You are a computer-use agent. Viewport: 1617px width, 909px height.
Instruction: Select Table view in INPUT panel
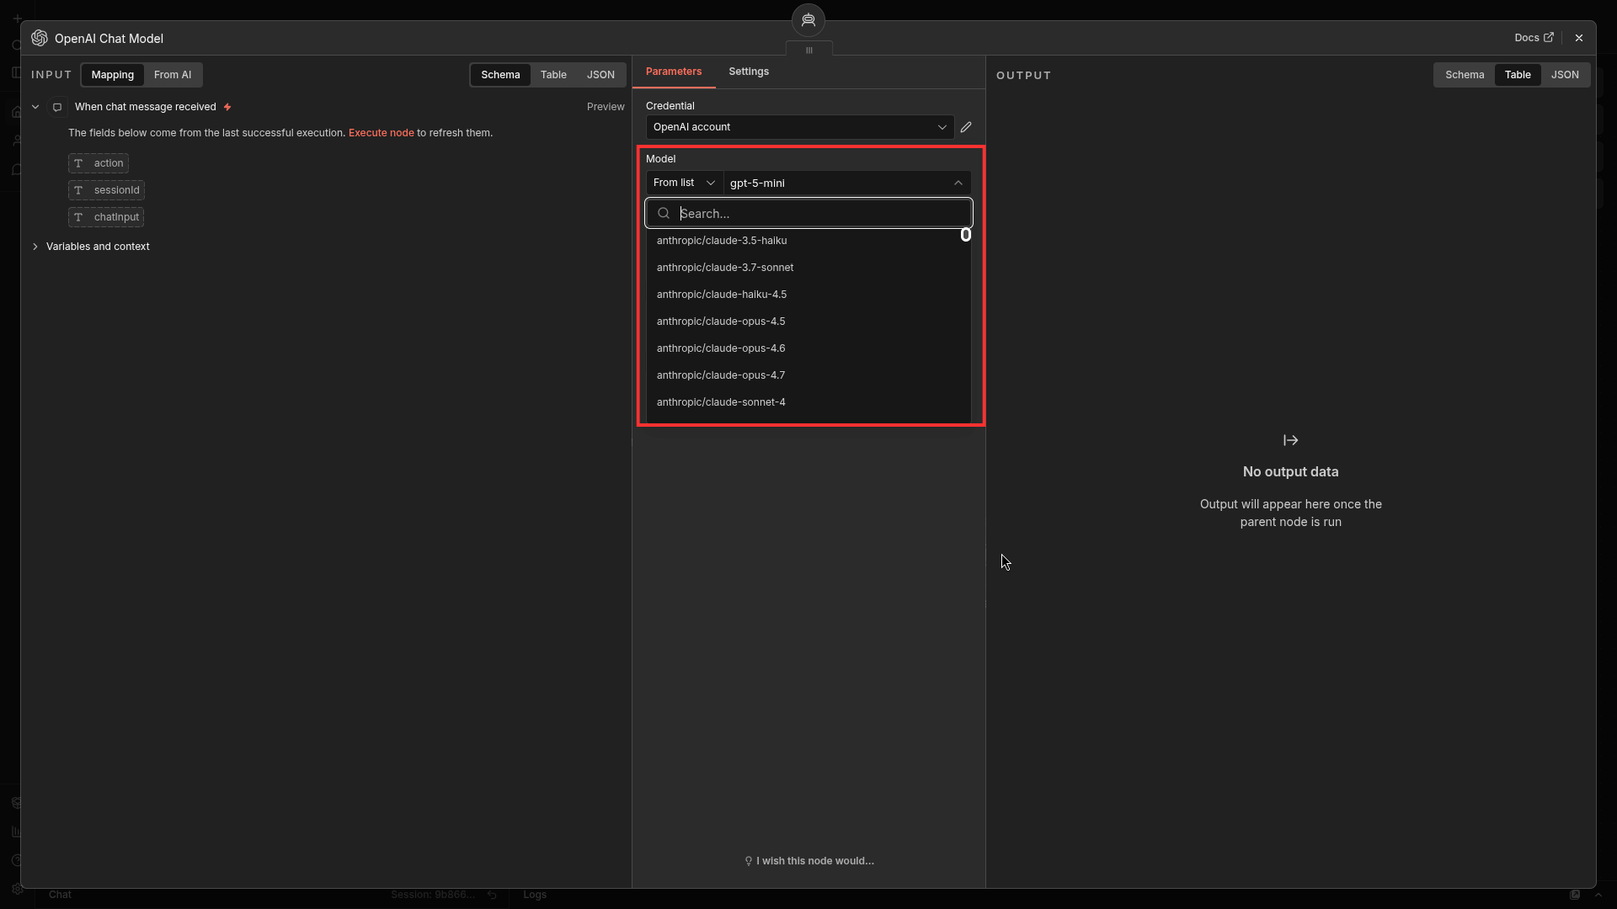[x=553, y=75]
